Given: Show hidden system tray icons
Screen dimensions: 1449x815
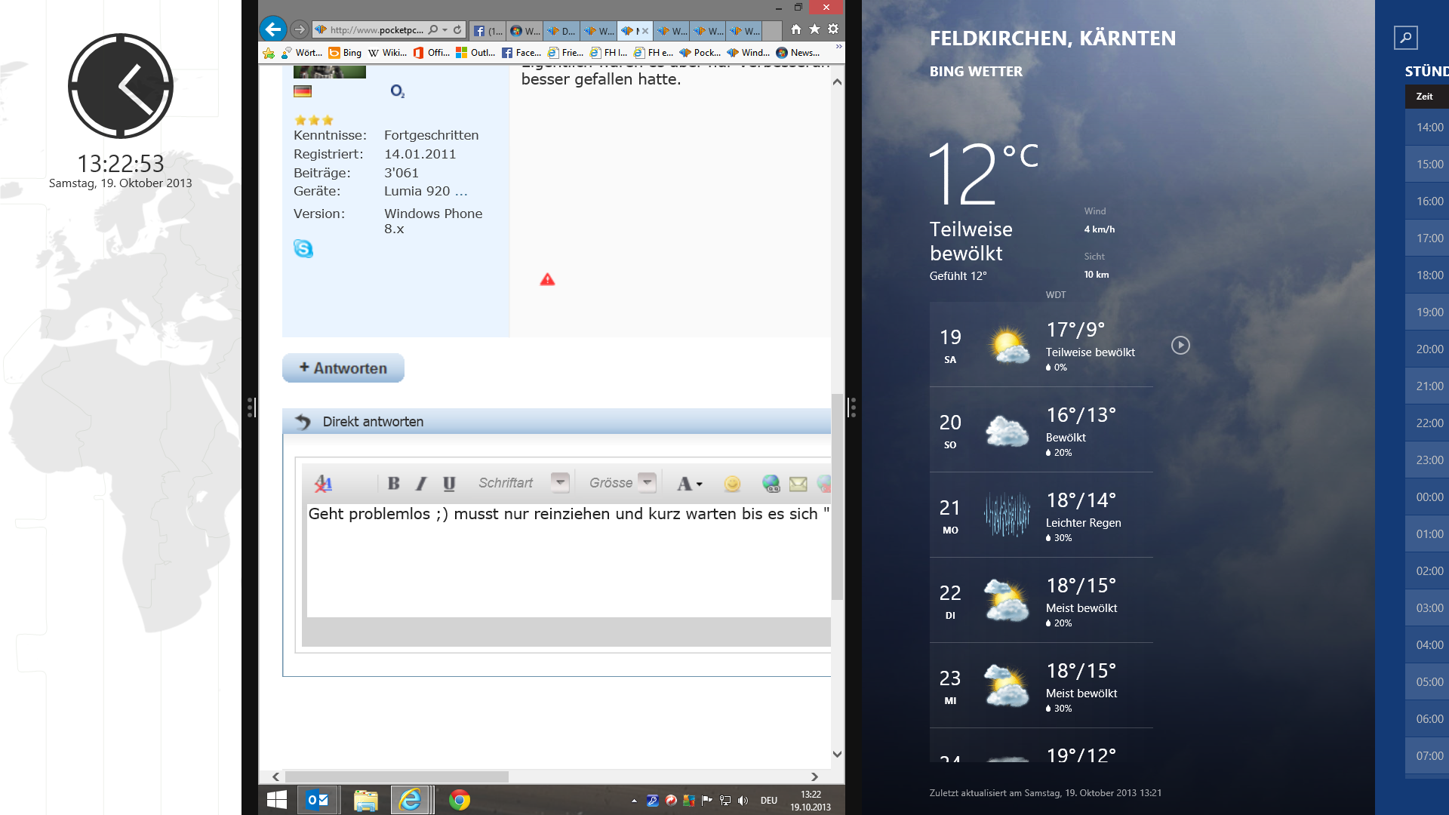Looking at the screenshot, I should (634, 801).
